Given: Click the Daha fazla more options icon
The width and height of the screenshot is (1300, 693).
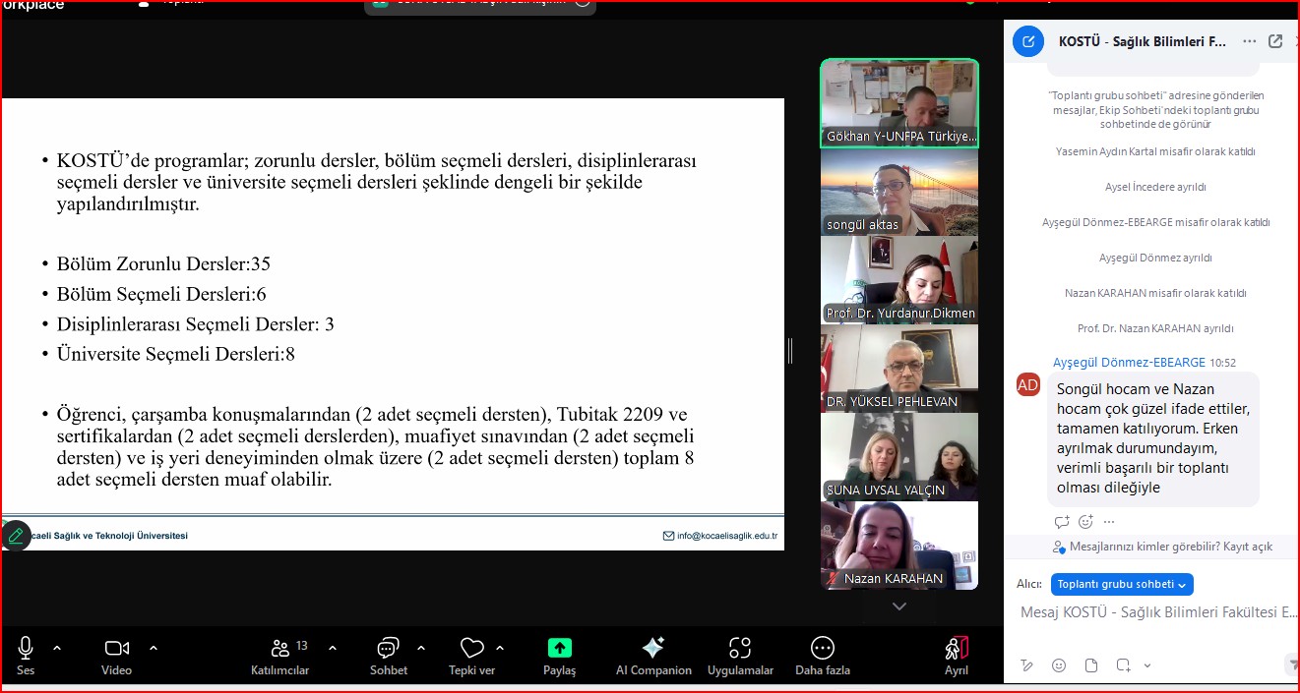Looking at the screenshot, I should pyautogui.click(x=822, y=649).
